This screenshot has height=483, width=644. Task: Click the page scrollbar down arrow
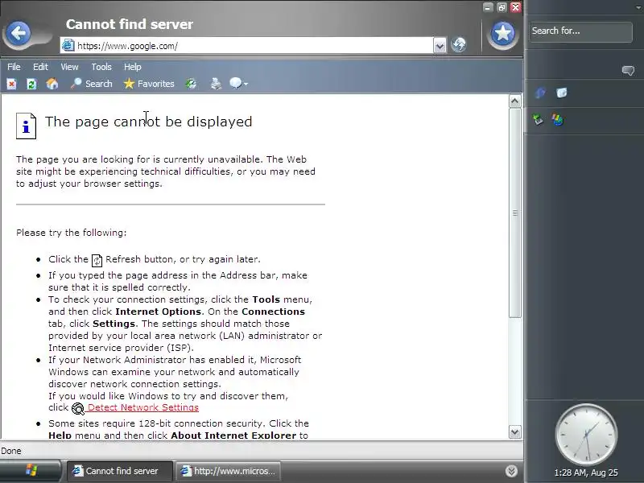[x=515, y=432]
